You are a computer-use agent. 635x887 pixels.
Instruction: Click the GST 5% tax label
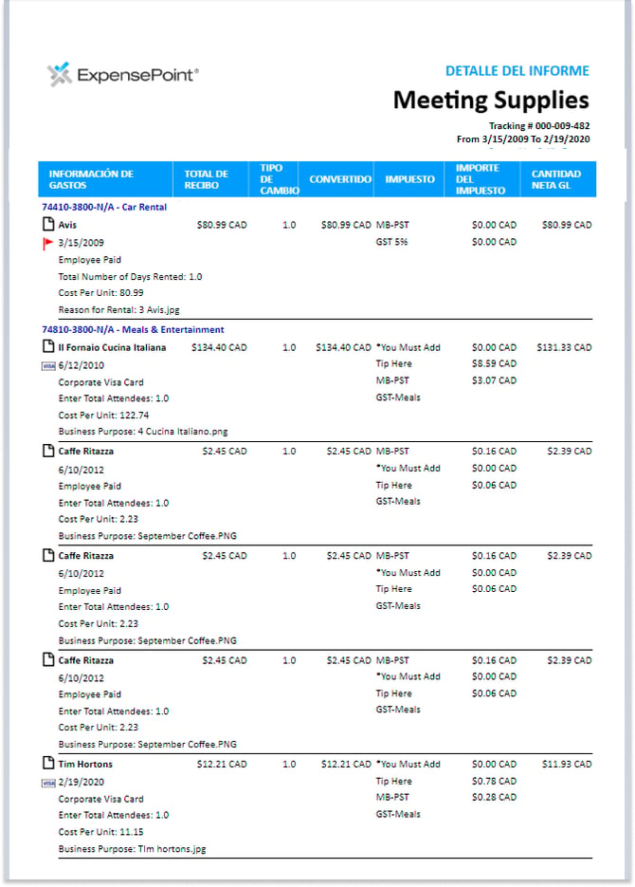tap(391, 242)
